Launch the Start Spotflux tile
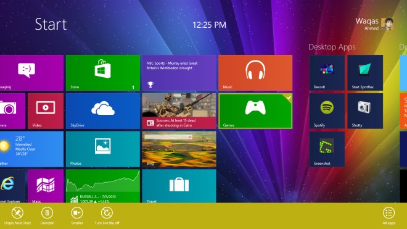The image size is (407, 229). tap(365, 73)
